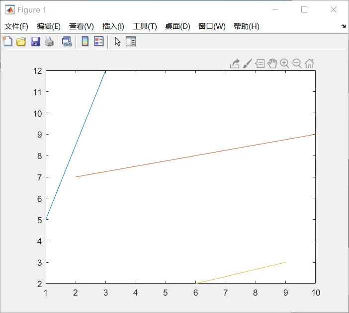Enable the data tips icon
Screen dimensions: 349x313
(x=260, y=64)
